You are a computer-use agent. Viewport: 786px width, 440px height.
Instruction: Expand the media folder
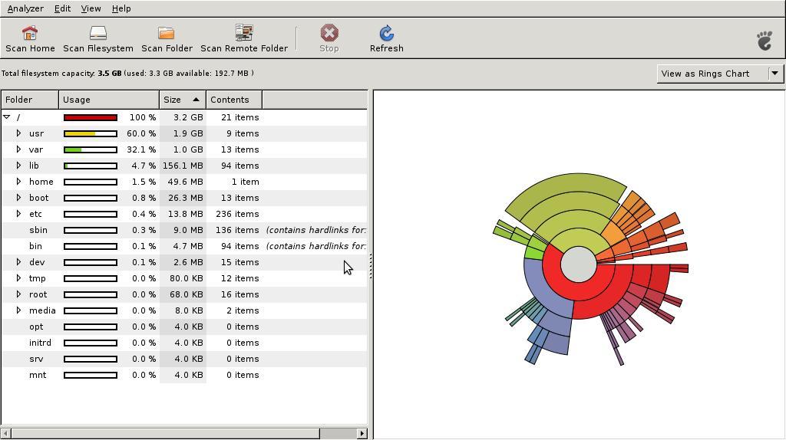point(18,310)
